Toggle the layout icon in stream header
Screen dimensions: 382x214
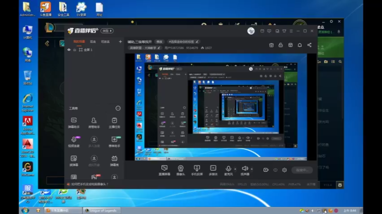click(290, 45)
